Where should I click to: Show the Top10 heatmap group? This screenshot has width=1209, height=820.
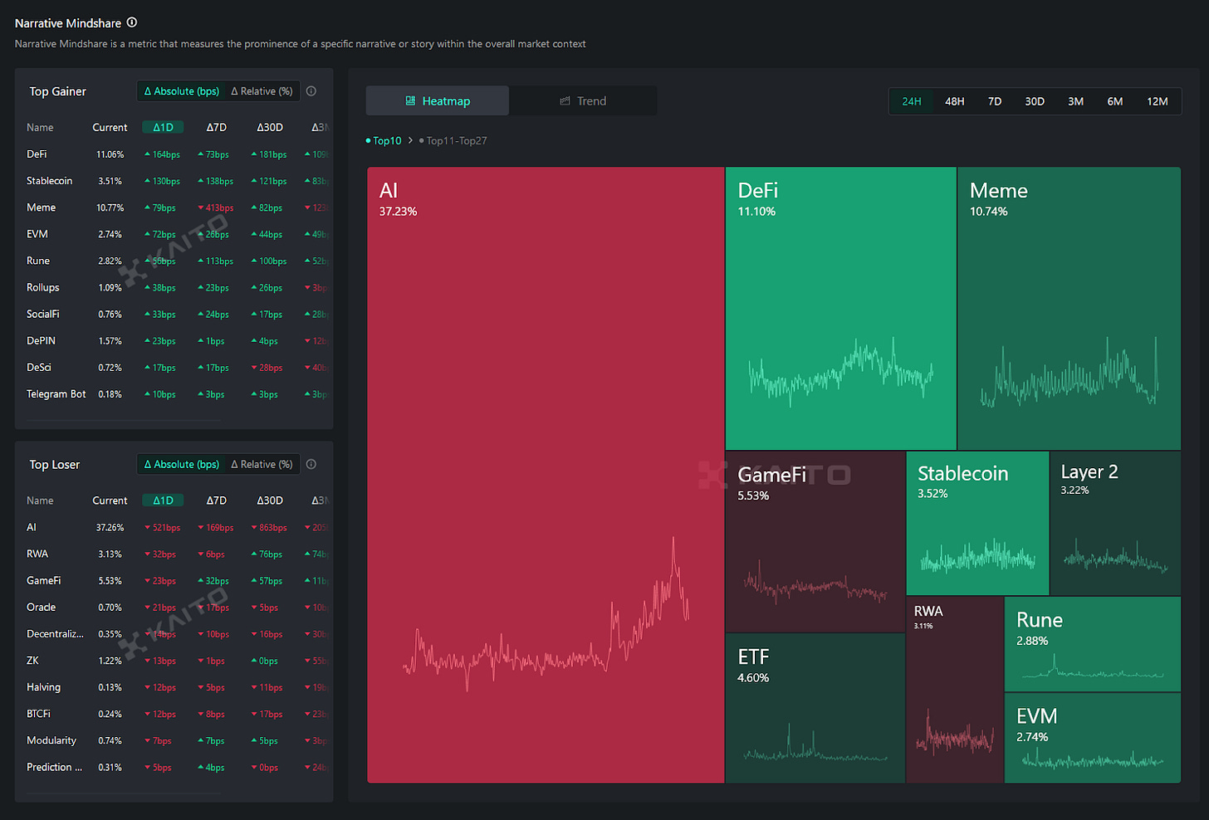(x=384, y=141)
